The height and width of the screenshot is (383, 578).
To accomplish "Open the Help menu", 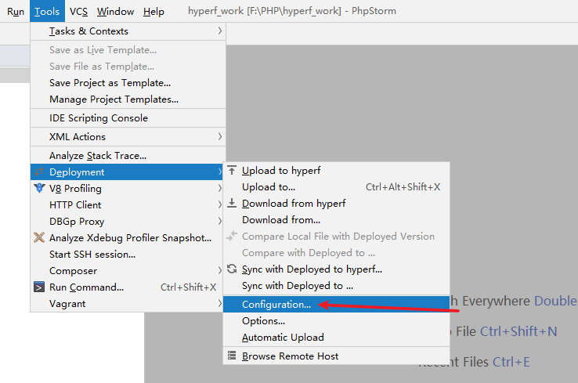I will tap(154, 12).
